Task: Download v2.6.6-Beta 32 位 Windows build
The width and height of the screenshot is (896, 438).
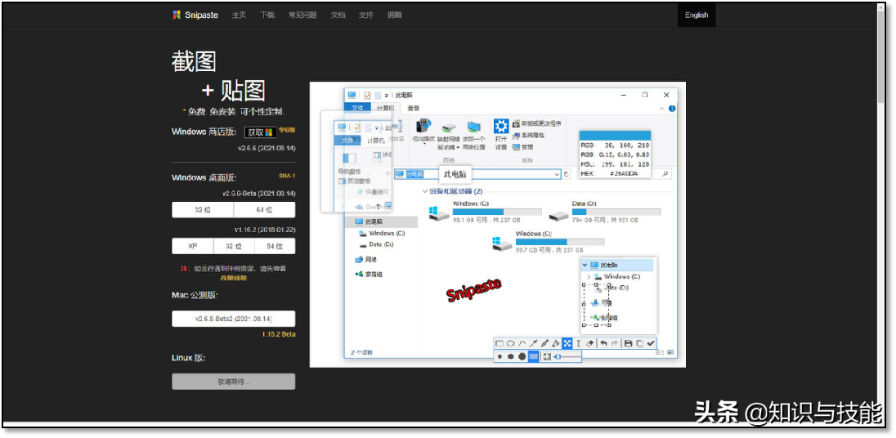Action: 203,209
